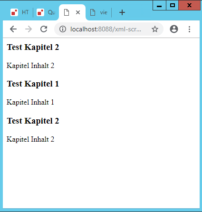Minimize the browser window

coord(159,6)
